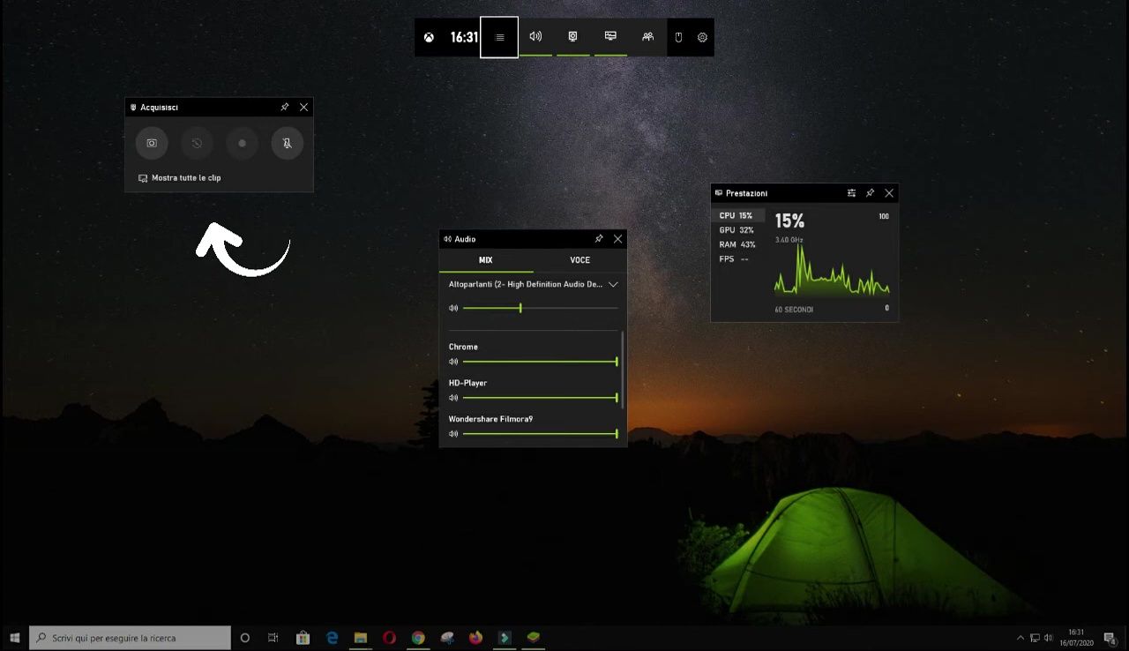The height and width of the screenshot is (651, 1129).
Task: Open network icon in system tray
Action: [1035, 638]
